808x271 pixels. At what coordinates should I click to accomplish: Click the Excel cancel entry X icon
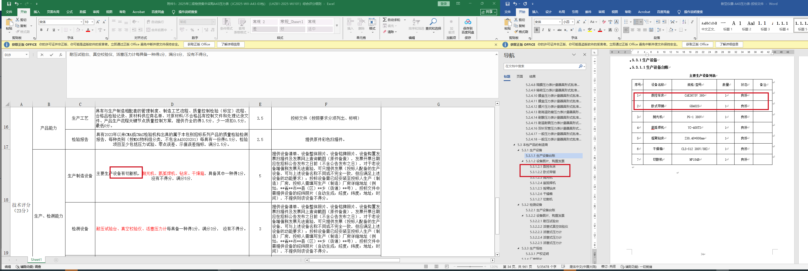click(42, 55)
